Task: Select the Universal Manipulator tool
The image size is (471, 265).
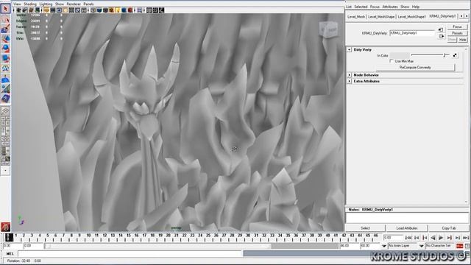Action: pos(5,68)
